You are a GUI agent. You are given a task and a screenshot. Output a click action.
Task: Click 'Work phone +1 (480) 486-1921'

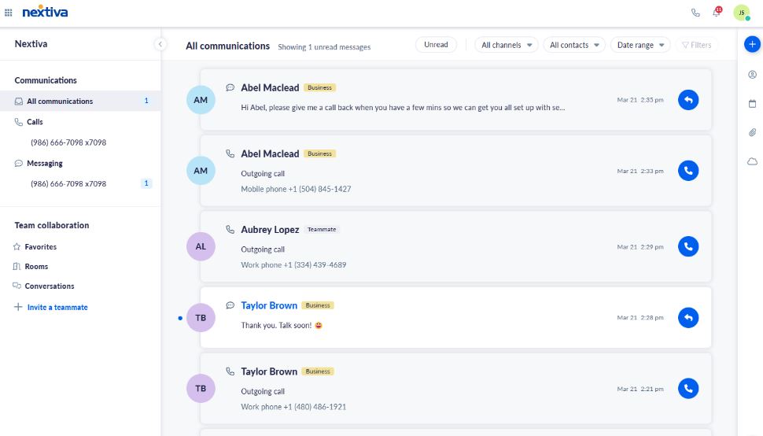[x=293, y=407]
